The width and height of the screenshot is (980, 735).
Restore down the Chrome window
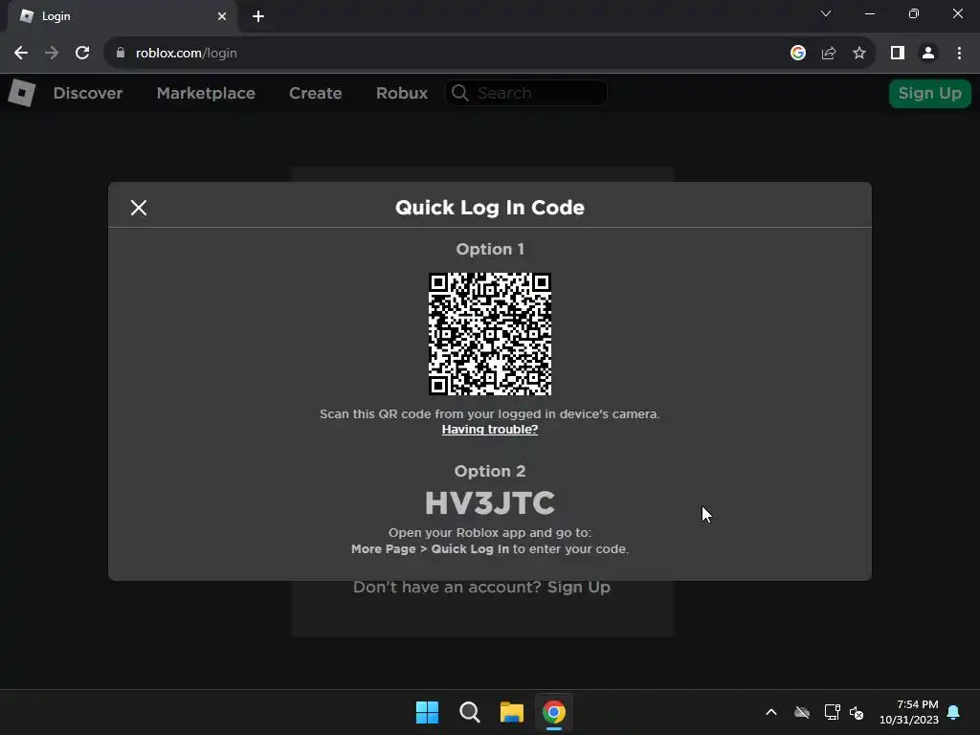pos(914,13)
